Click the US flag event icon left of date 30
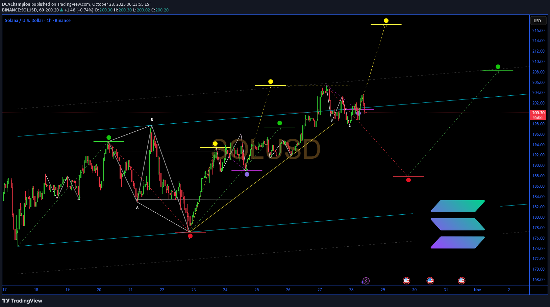Image resolution: width=550 pixels, height=307 pixels. [406, 281]
